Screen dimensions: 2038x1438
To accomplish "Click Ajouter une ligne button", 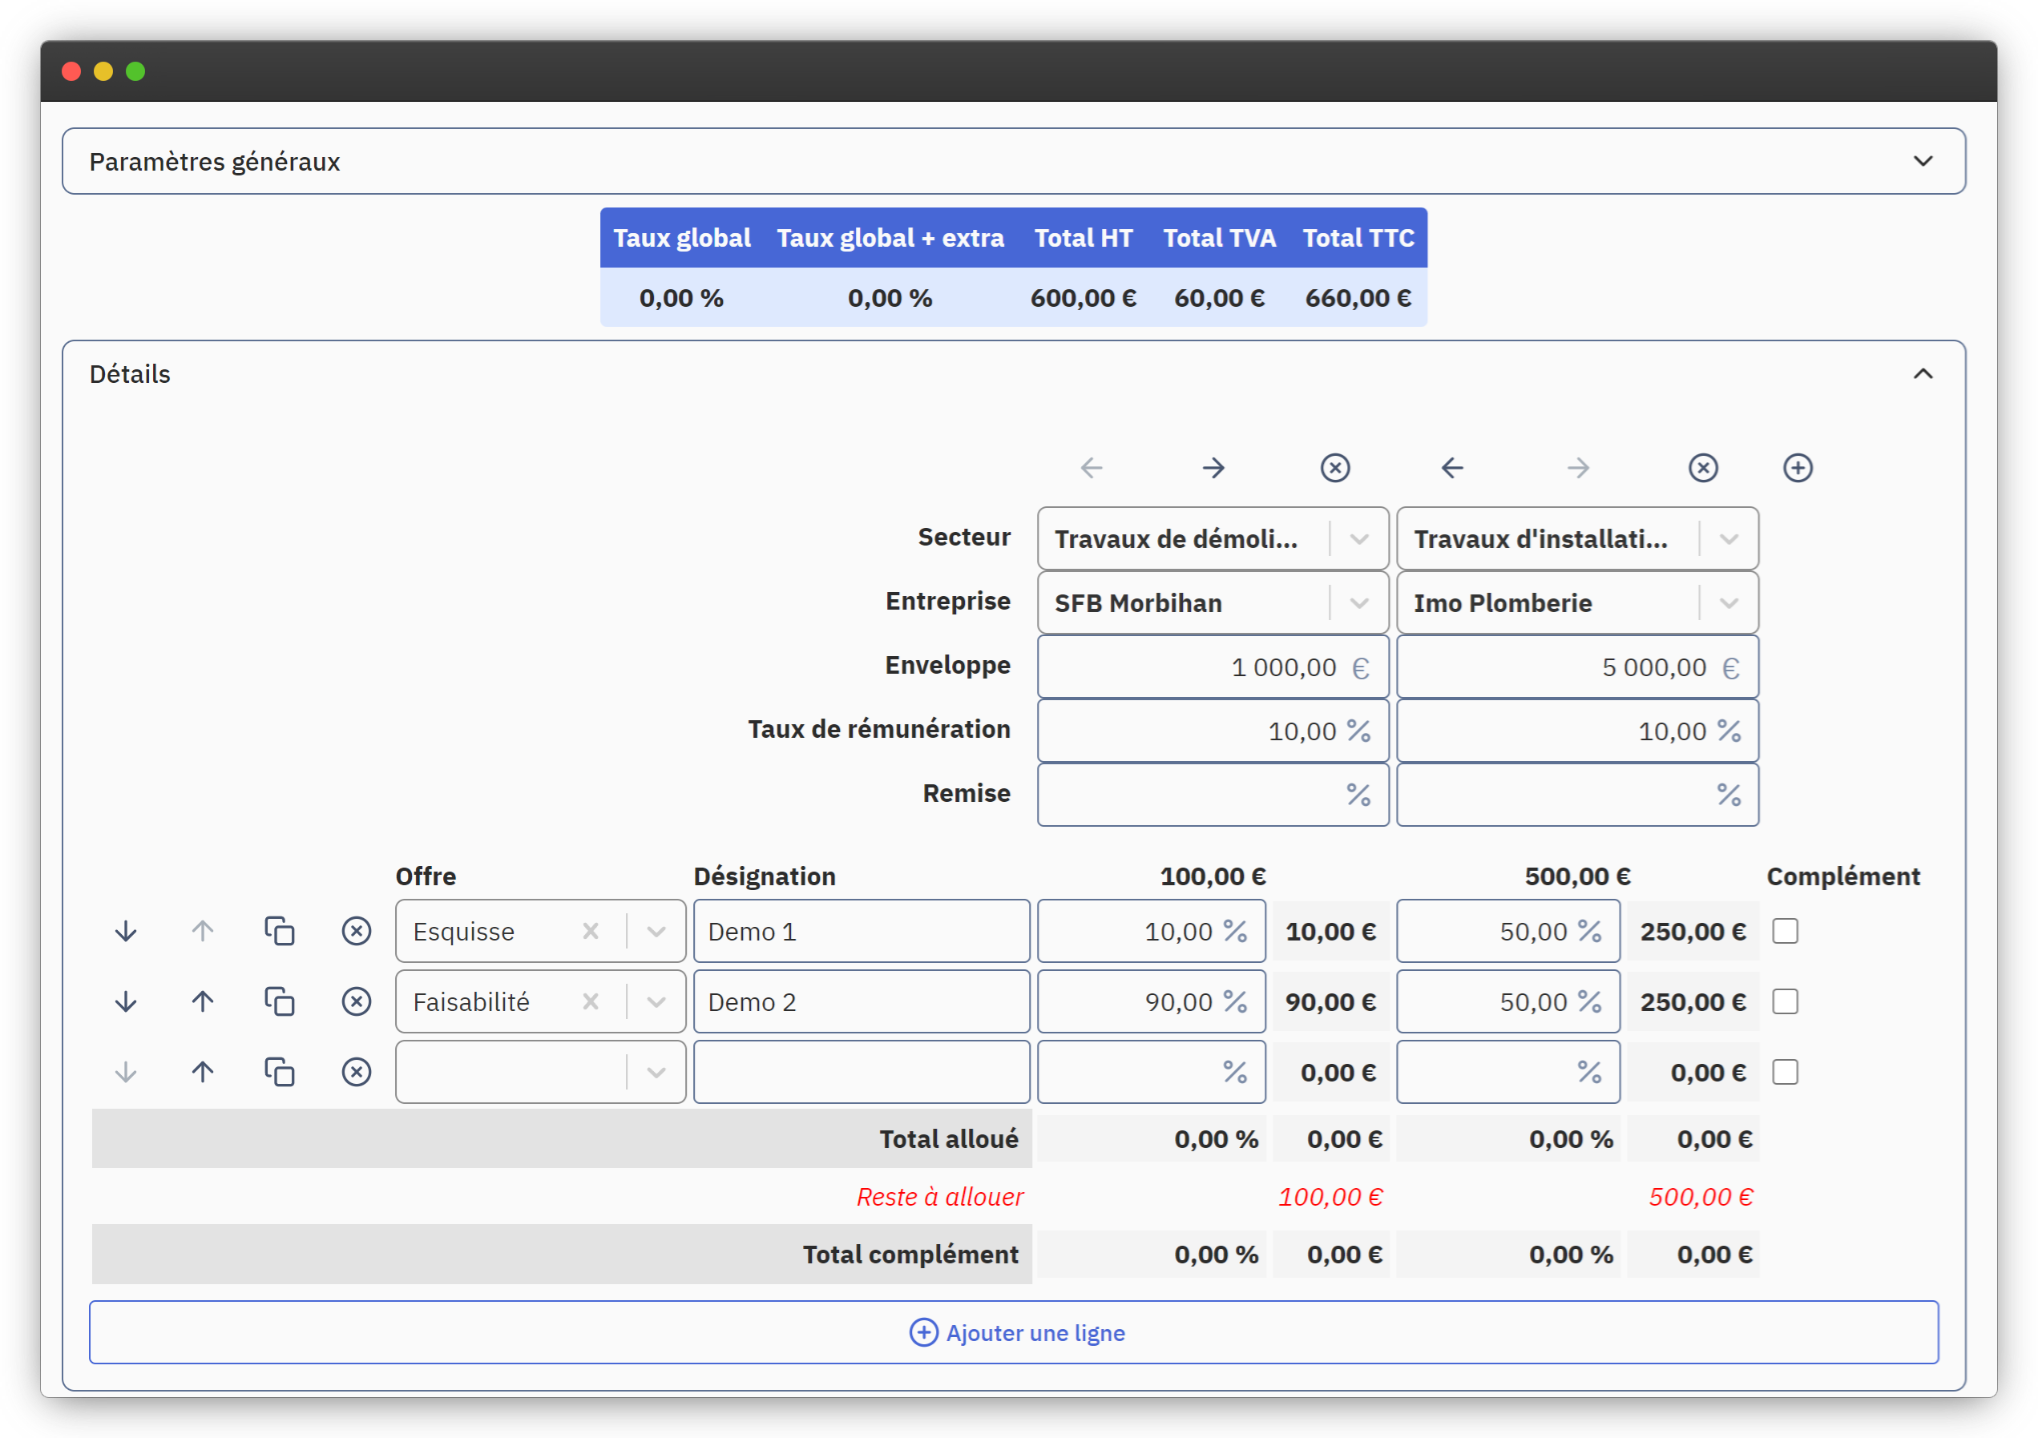I will [x=1014, y=1331].
